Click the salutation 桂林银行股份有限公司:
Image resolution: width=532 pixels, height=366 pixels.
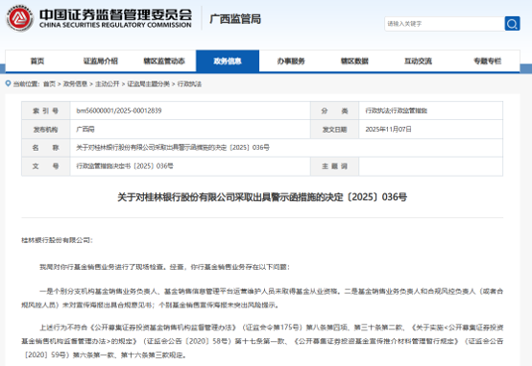57,240
